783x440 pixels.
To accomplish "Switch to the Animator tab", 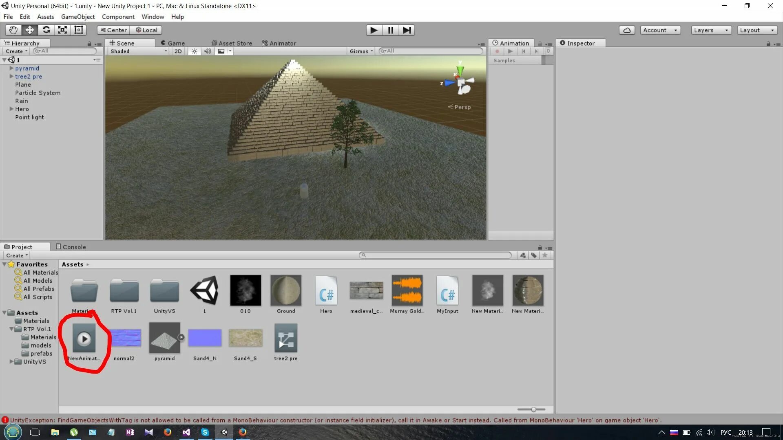I will [279, 43].
